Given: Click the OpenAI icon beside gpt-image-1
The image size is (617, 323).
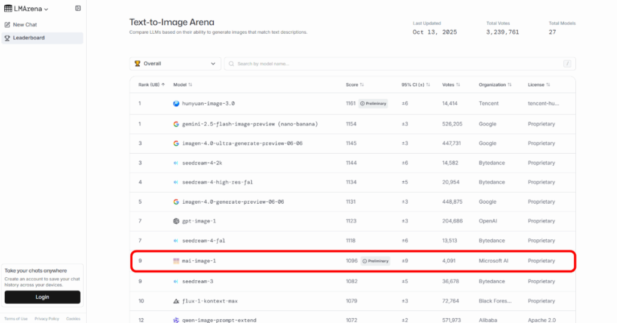Looking at the screenshot, I should pos(176,221).
